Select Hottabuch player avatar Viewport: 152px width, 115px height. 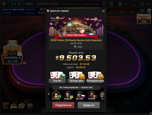pyautogui.click(x=68, y=95)
